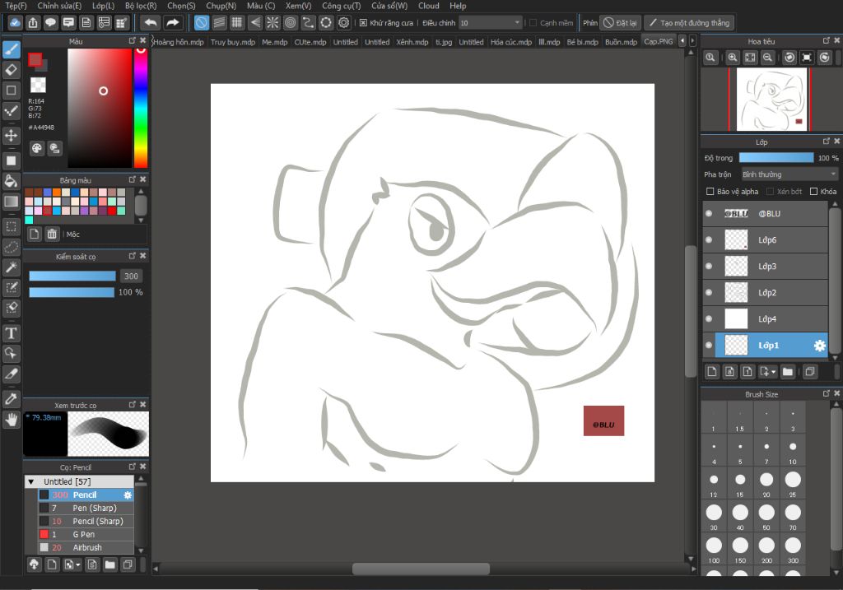Click the Undo arrow in toolbar
843x590 pixels.
click(x=151, y=22)
